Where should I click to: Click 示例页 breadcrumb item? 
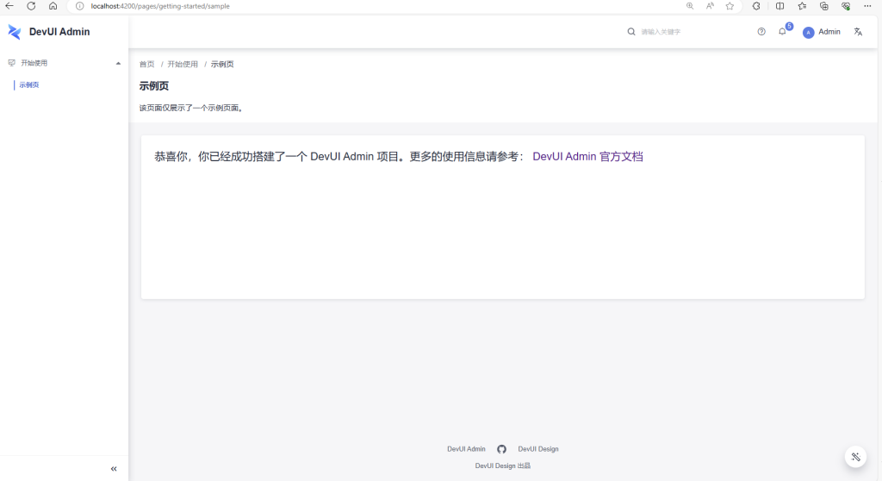(222, 64)
